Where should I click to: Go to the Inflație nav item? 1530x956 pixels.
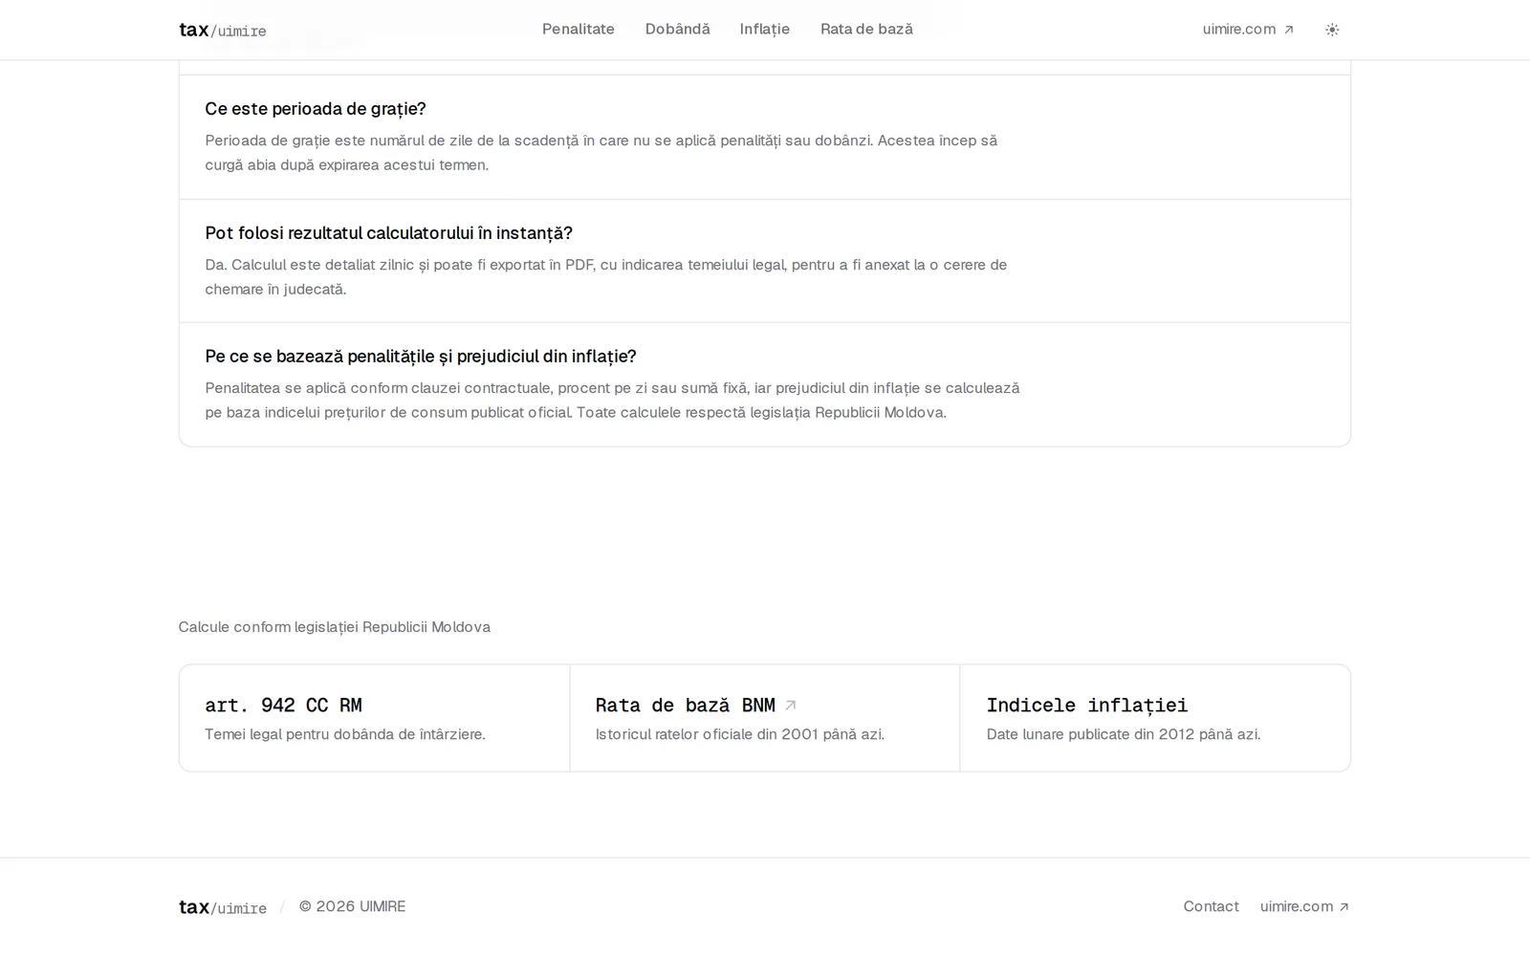point(765,30)
